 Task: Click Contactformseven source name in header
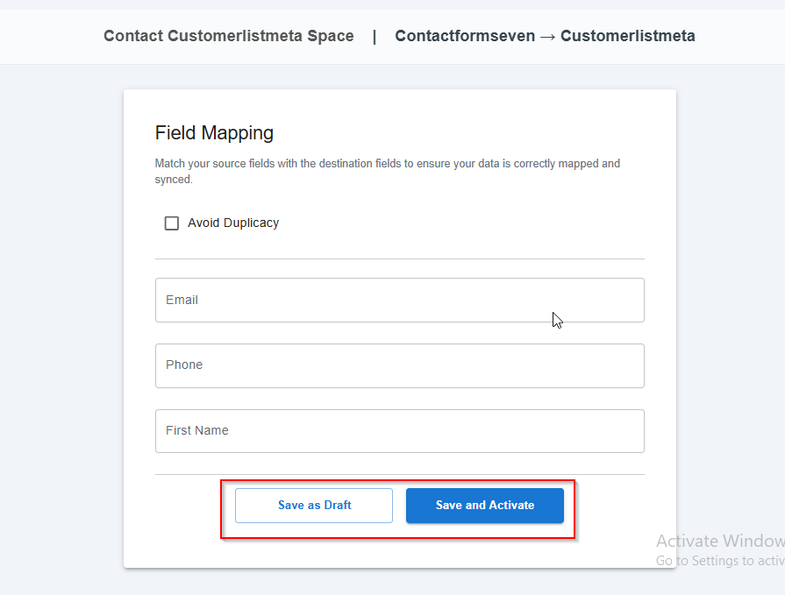(x=465, y=36)
